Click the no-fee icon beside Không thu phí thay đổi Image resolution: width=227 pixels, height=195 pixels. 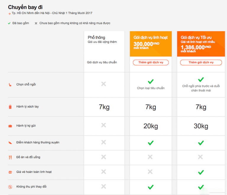coord(10,187)
